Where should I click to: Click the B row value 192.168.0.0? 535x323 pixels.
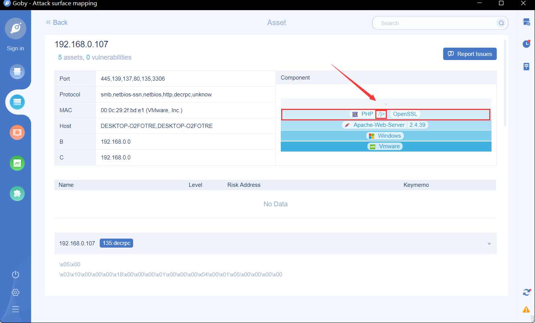point(115,142)
